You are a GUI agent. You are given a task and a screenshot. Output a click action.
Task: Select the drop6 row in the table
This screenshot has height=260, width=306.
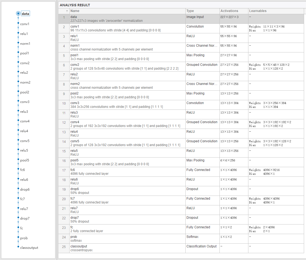click(181, 191)
